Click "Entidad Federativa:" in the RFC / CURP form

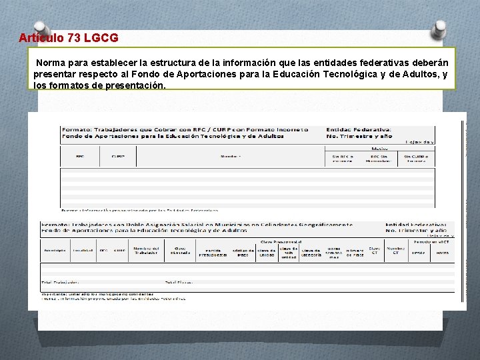359,130
